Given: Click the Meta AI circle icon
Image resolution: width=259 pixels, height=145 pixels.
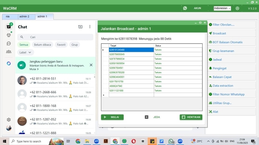Looking at the screenshot, I should tap(9, 63).
